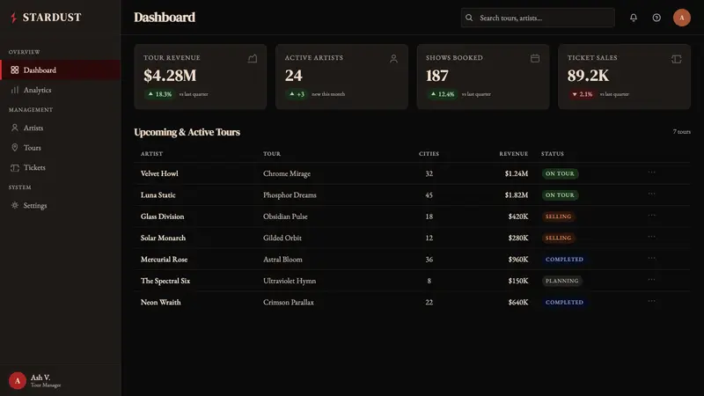Click the Active Artists person icon
The width and height of the screenshot is (704, 396).
point(393,58)
